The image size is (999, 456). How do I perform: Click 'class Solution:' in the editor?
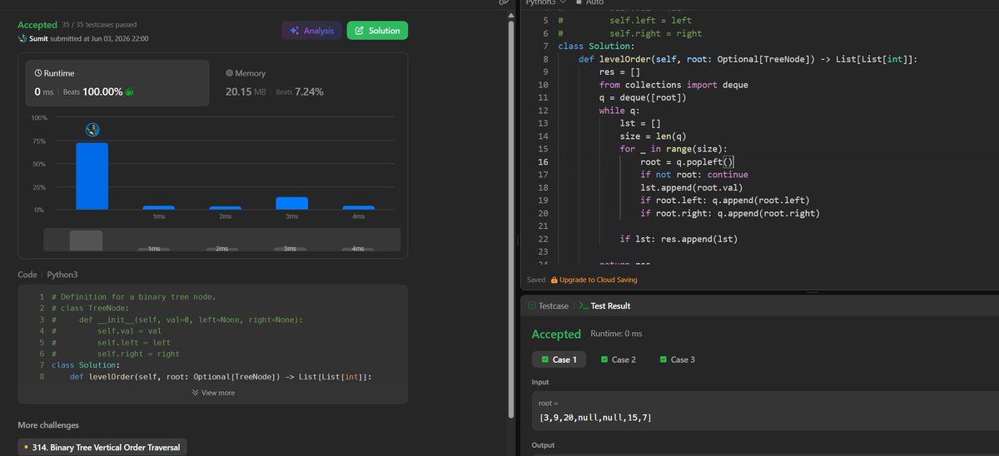[x=596, y=46]
